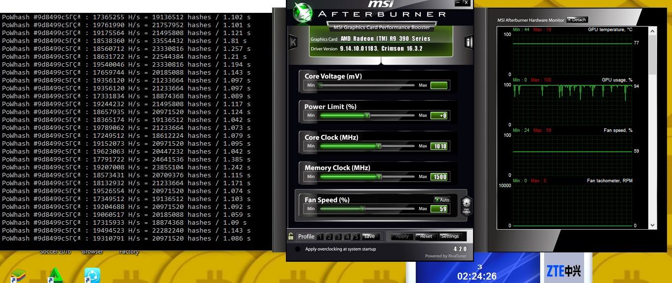Click the Soccer 2016 desktop icon label
This screenshot has width=672, height=283.
click(x=55, y=251)
